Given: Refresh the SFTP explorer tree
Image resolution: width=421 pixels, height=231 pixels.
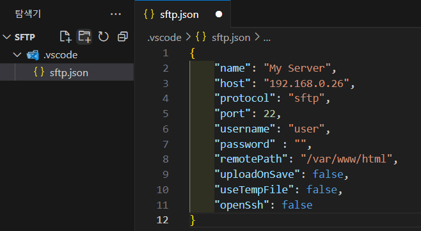Looking at the screenshot, I should (x=104, y=36).
